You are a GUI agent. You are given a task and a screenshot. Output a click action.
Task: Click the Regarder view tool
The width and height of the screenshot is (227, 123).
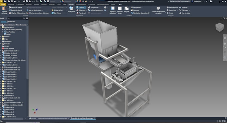(183, 7)
